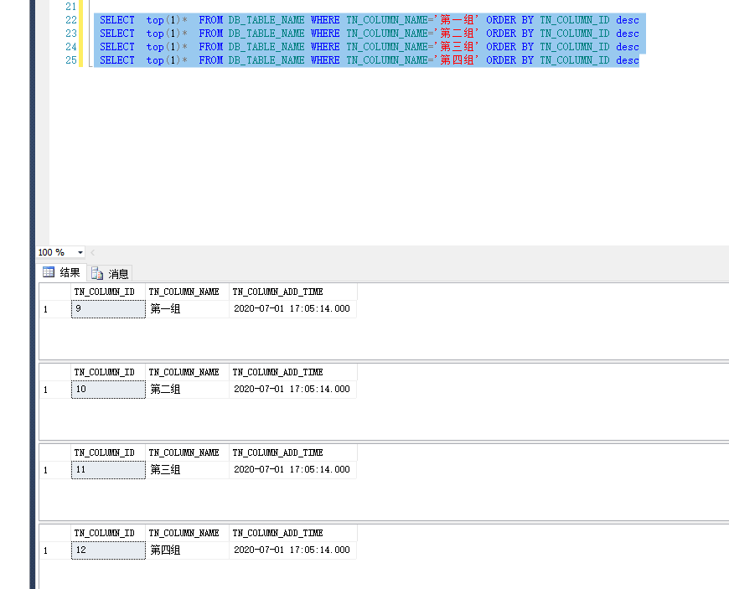The width and height of the screenshot is (729, 589).
Task: Select TN_COLUMN_ADD_TIME header in the second grid
Action: pos(280,372)
